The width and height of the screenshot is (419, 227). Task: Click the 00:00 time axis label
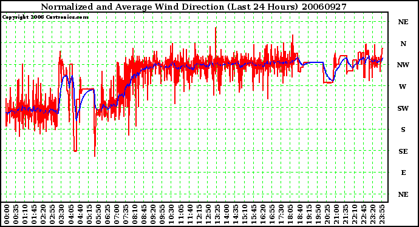[7, 214]
